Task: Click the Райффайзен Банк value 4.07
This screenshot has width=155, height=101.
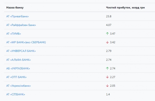Action: [x=109, y=25]
